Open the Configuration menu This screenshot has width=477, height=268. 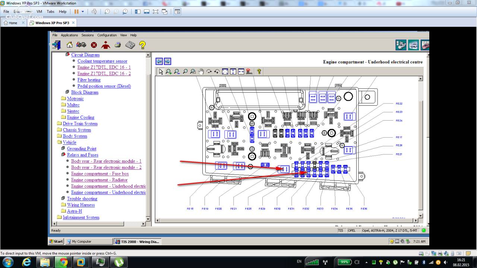click(107, 35)
